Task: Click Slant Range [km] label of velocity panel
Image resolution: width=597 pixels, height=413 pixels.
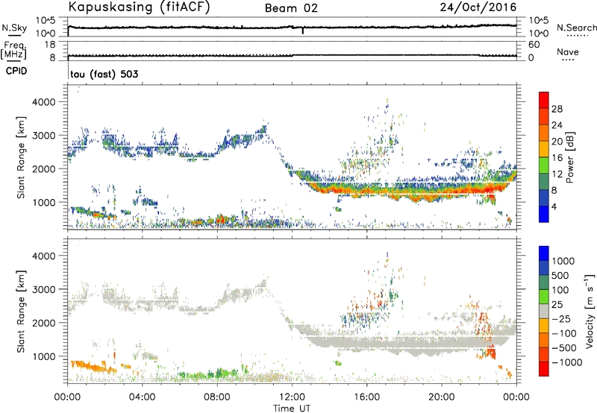Action: 21,312
